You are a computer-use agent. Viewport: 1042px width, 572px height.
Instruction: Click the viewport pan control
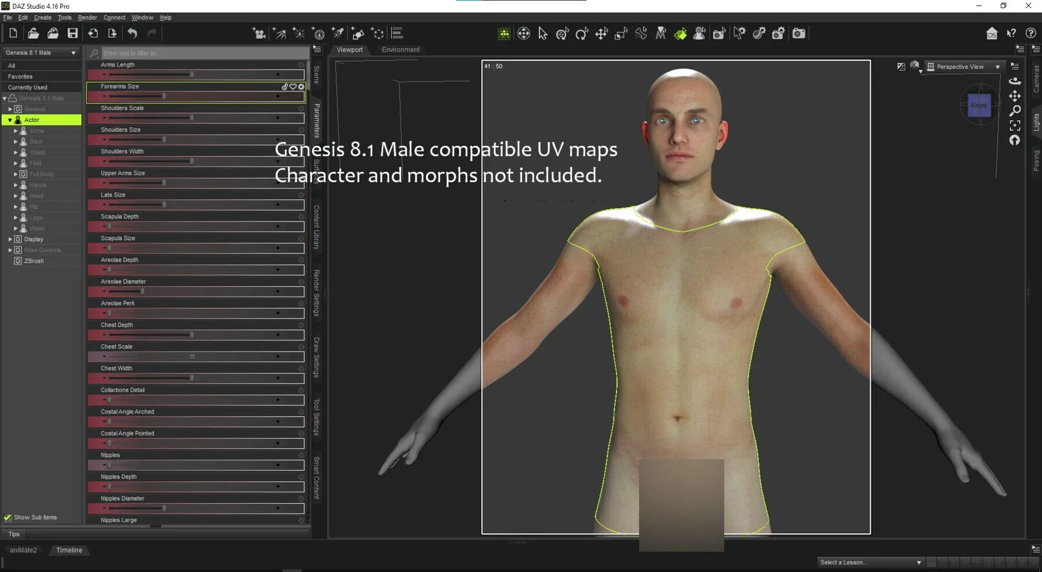pyautogui.click(x=1015, y=96)
